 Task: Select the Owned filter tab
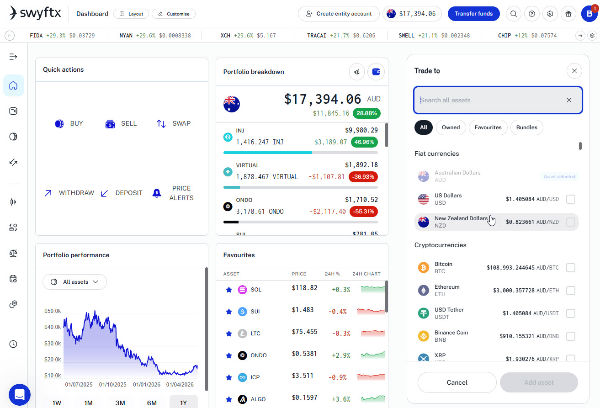coord(451,127)
